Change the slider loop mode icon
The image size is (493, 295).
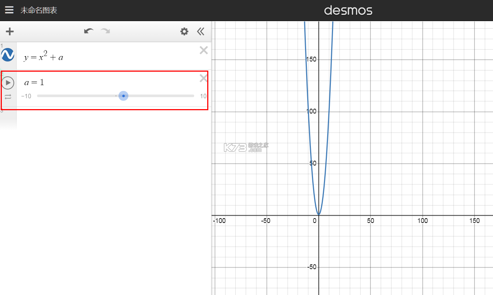8,97
